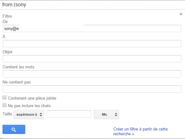This screenshot has height=139, width=185.
Task: Click the 'Filtre' heading text
Action: pos(7,16)
